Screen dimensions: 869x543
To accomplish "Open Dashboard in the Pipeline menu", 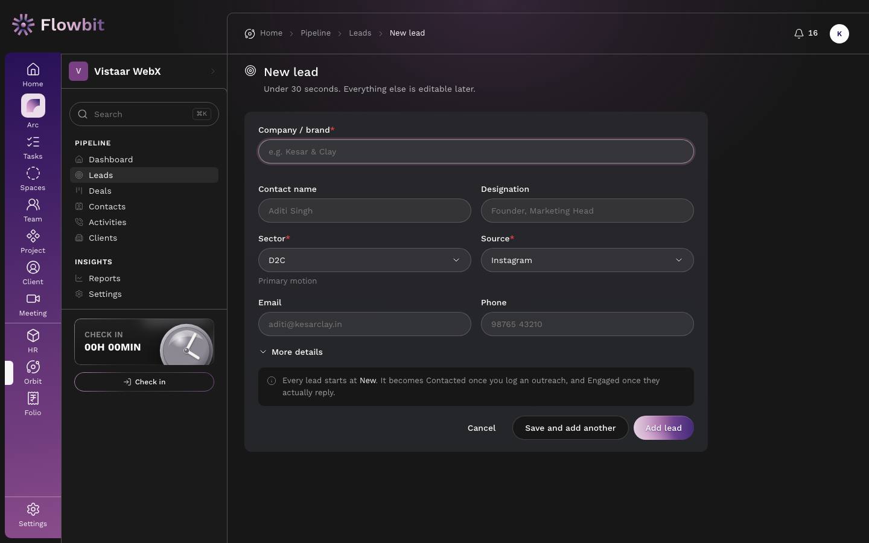I will pyautogui.click(x=144, y=159).
